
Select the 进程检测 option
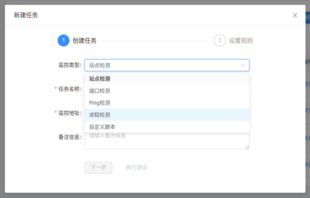click(100, 115)
